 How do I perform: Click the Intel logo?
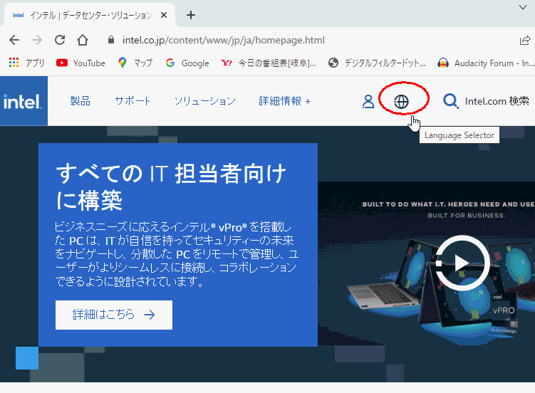pyautogui.click(x=23, y=101)
